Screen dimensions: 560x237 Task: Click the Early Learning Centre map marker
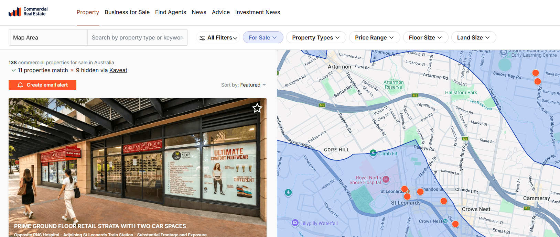click(504, 53)
